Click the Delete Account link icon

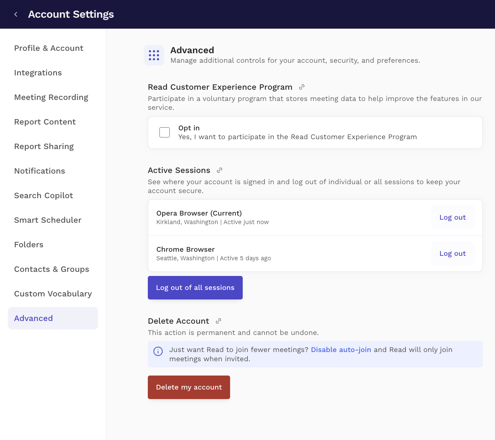coord(218,321)
